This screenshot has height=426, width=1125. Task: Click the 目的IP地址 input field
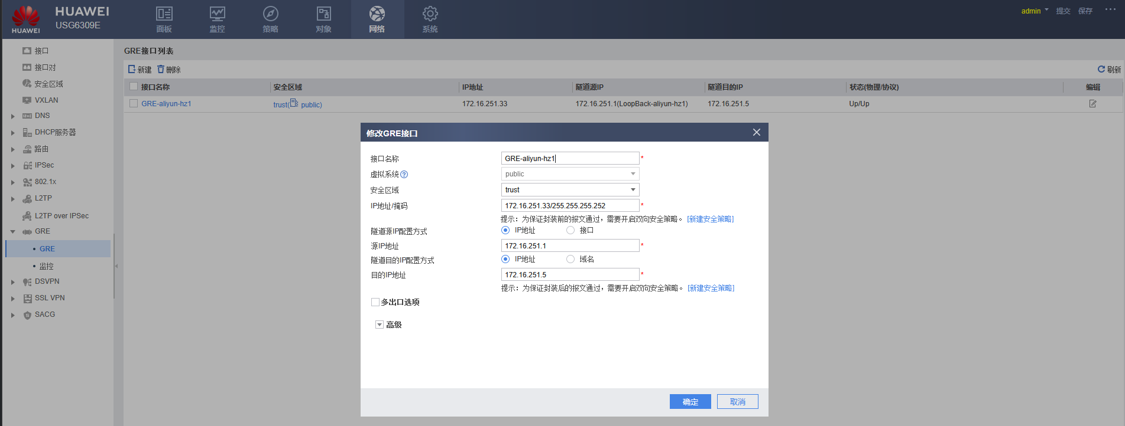click(570, 275)
